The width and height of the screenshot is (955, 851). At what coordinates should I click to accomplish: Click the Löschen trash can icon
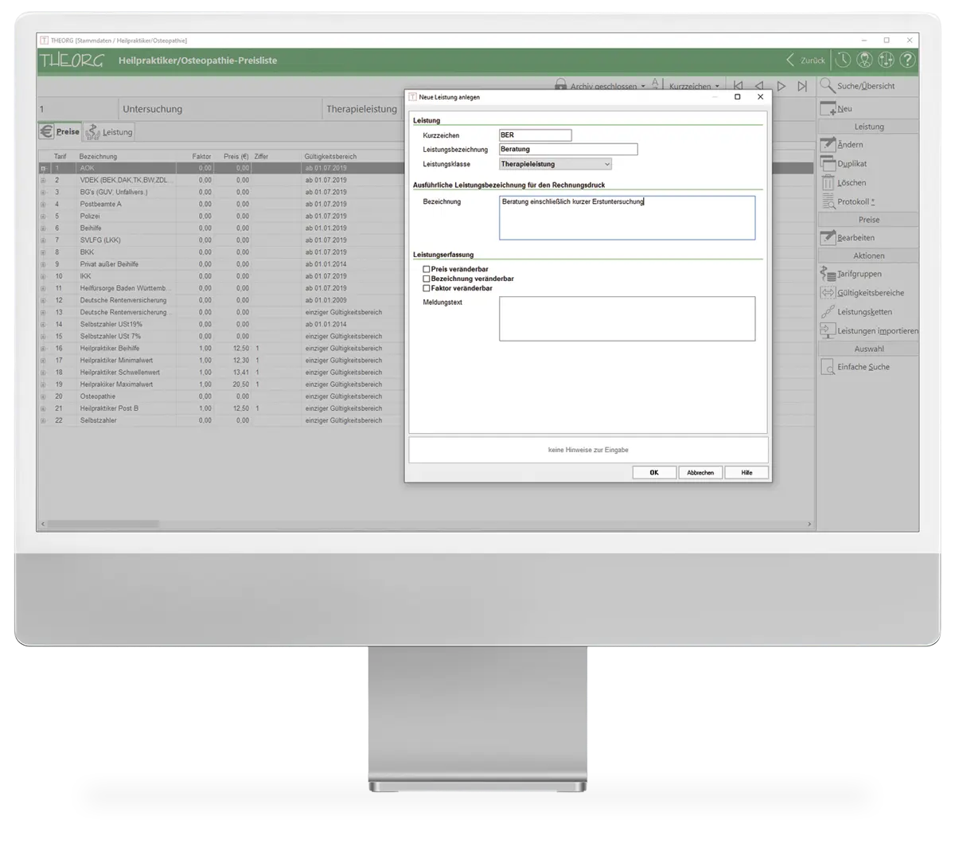pyautogui.click(x=828, y=182)
